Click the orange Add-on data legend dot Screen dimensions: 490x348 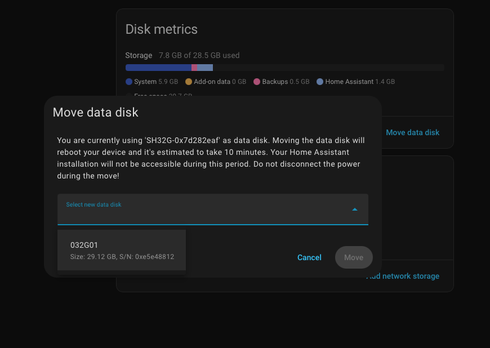click(189, 82)
